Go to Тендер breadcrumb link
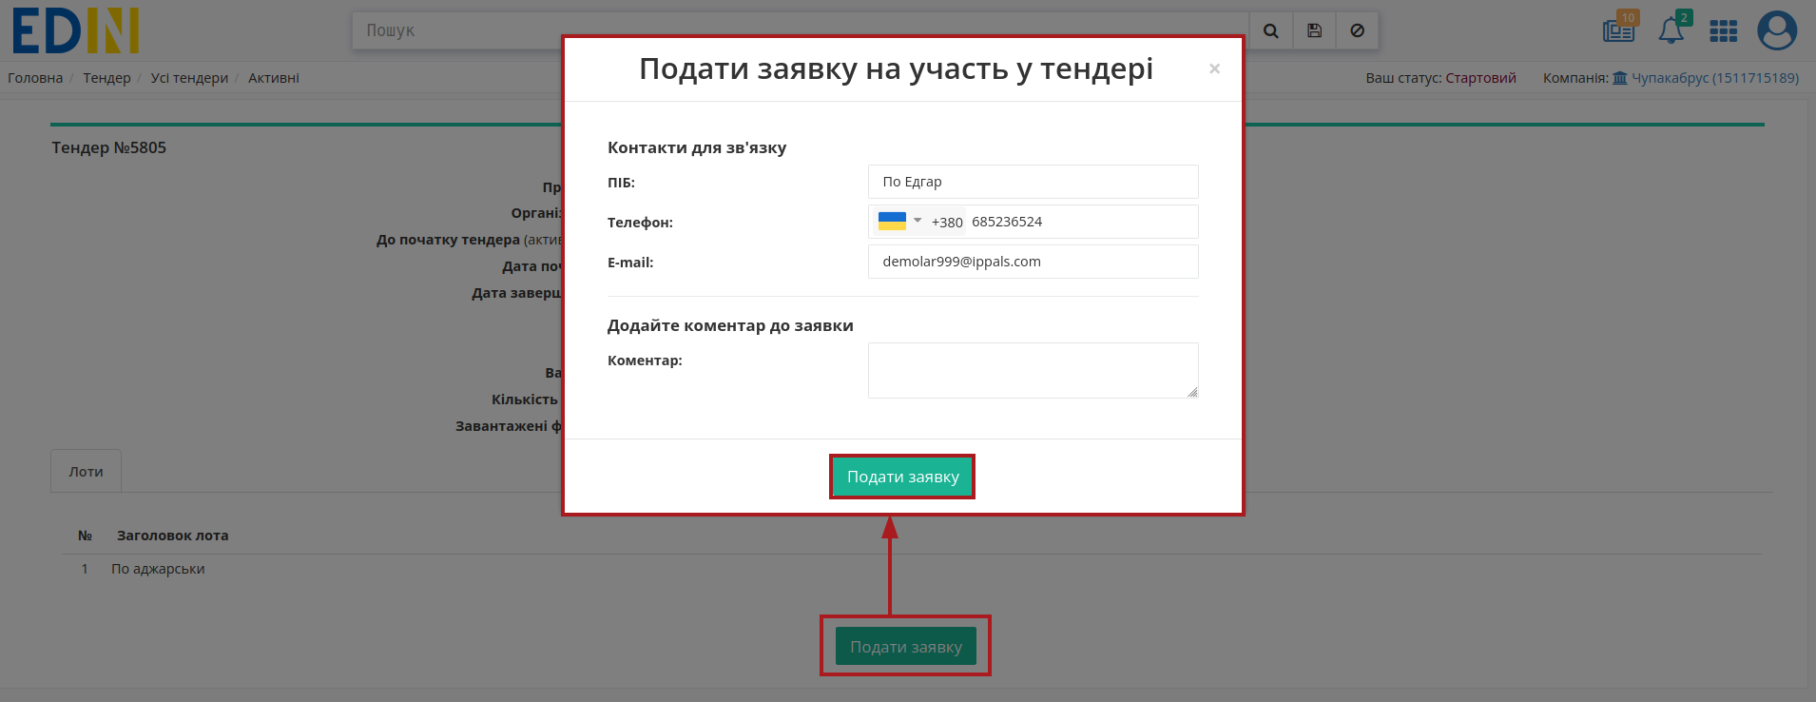Image resolution: width=1816 pixels, height=702 pixels. point(106,78)
